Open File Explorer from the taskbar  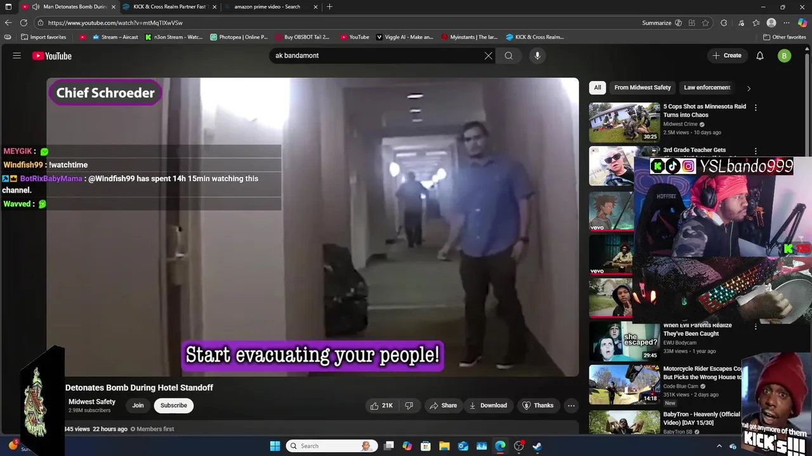click(444, 446)
